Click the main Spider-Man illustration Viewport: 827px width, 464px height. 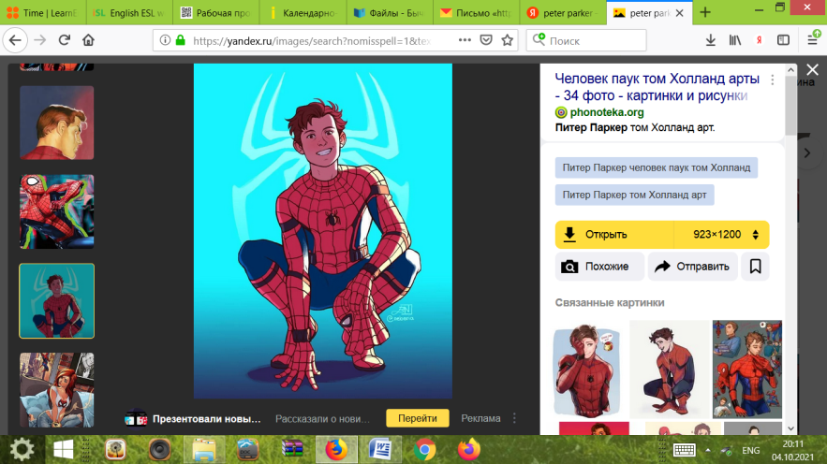[x=323, y=231]
